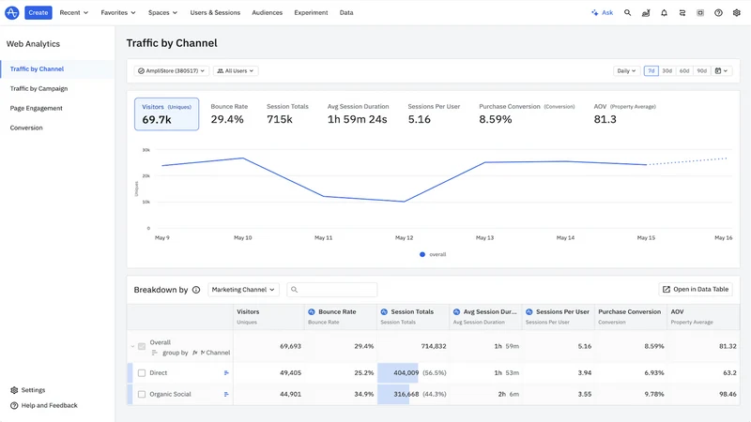Open the All Users segment dropdown
751x422 pixels.
[x=236, y=71]
